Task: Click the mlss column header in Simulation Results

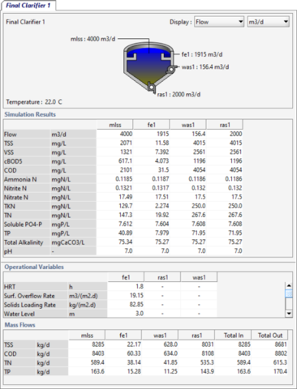Action: [x=115, y=125]
